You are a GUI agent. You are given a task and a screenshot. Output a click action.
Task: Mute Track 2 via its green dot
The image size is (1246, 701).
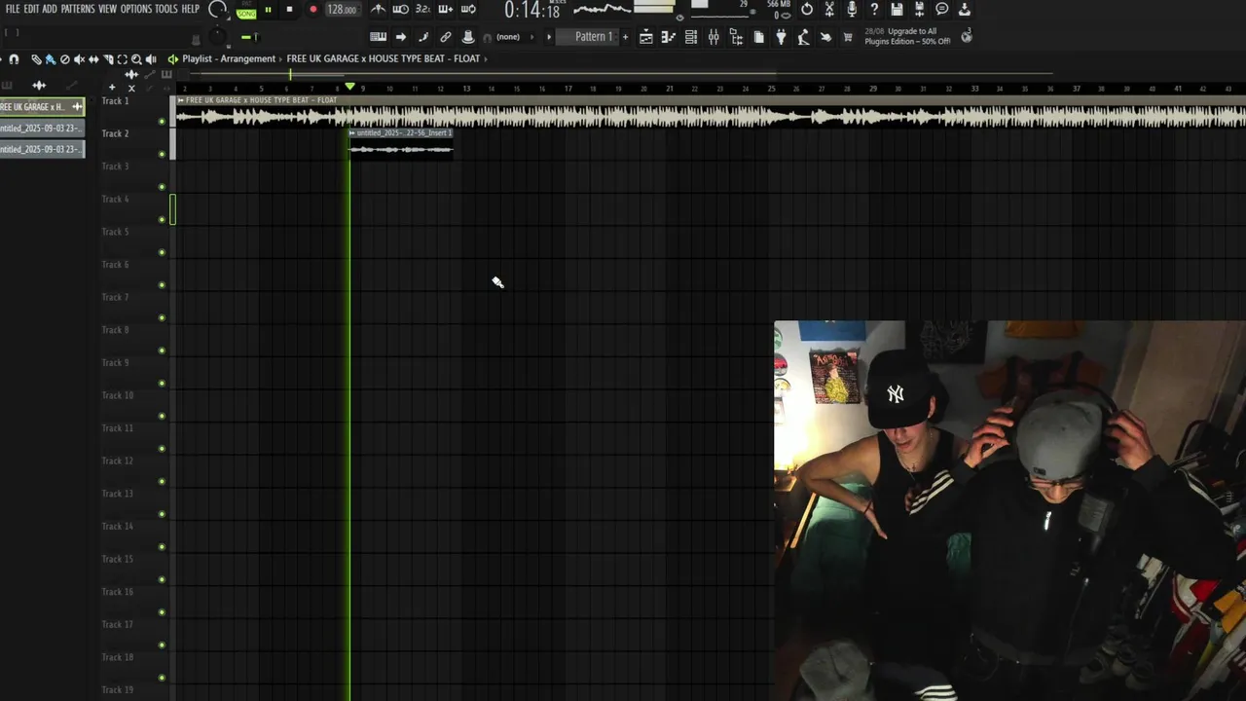[x=162, y=154]
